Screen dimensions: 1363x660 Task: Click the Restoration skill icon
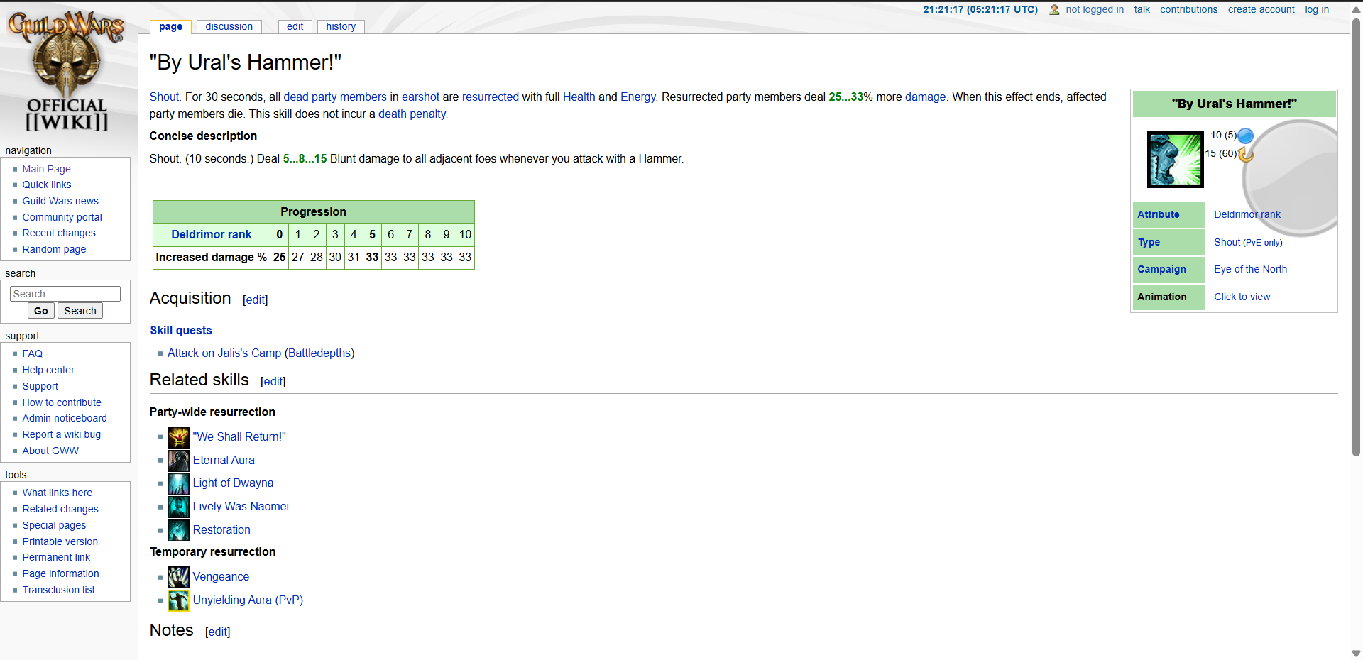pyautogui.click(x=178, y=530)
